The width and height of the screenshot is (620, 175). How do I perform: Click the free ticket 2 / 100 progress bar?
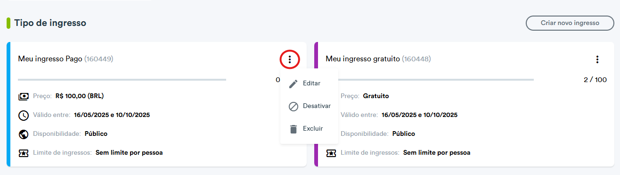pyautogui.click(x=436, y=80)
